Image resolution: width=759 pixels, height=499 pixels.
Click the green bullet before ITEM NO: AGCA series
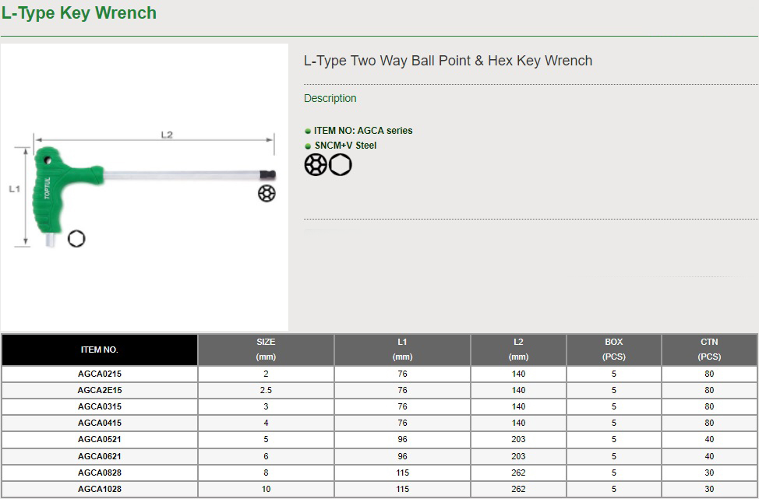(x=308, y=132)
